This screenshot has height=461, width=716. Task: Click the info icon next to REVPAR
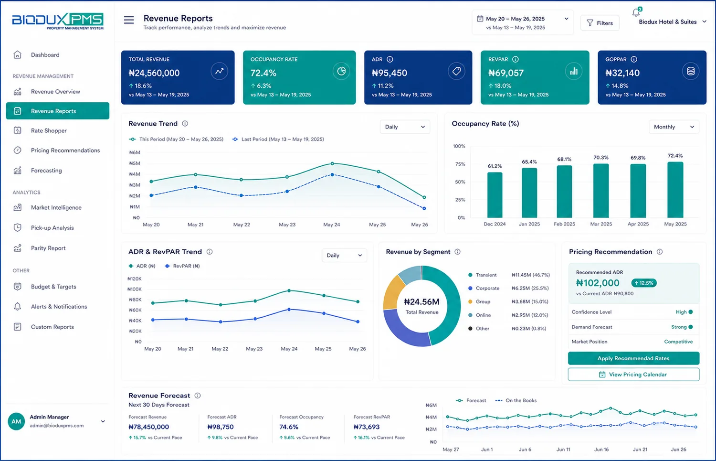point(516,59)
